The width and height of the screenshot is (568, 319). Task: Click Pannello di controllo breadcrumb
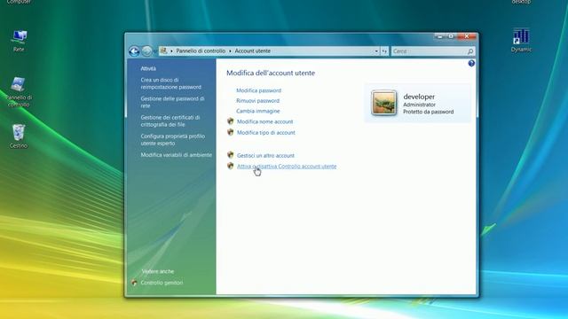[x=201, y=51]
